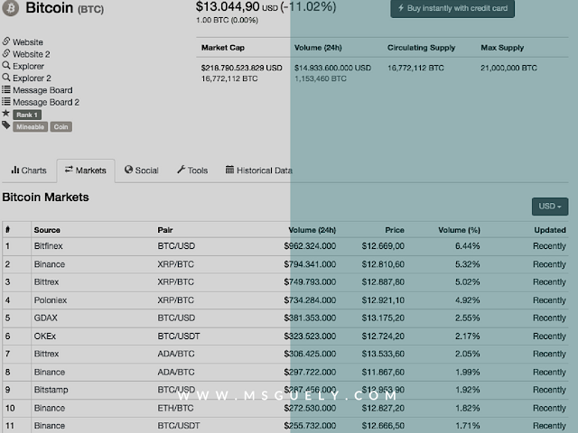The height and width of the screenshot is (433, 578).
Task: Sort by the # column header
Action: (8, 230)
